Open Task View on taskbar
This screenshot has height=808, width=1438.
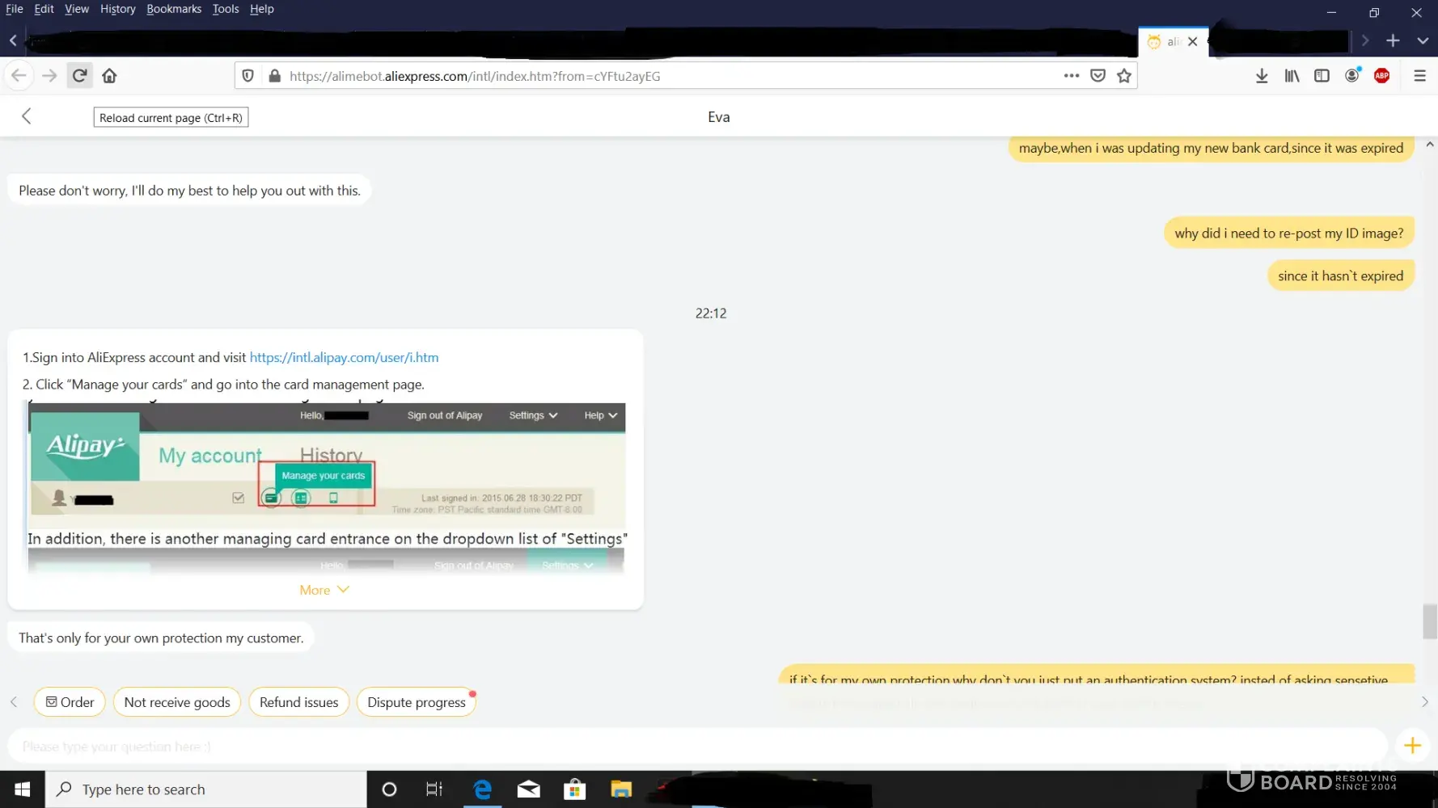(x=434, y=789)
